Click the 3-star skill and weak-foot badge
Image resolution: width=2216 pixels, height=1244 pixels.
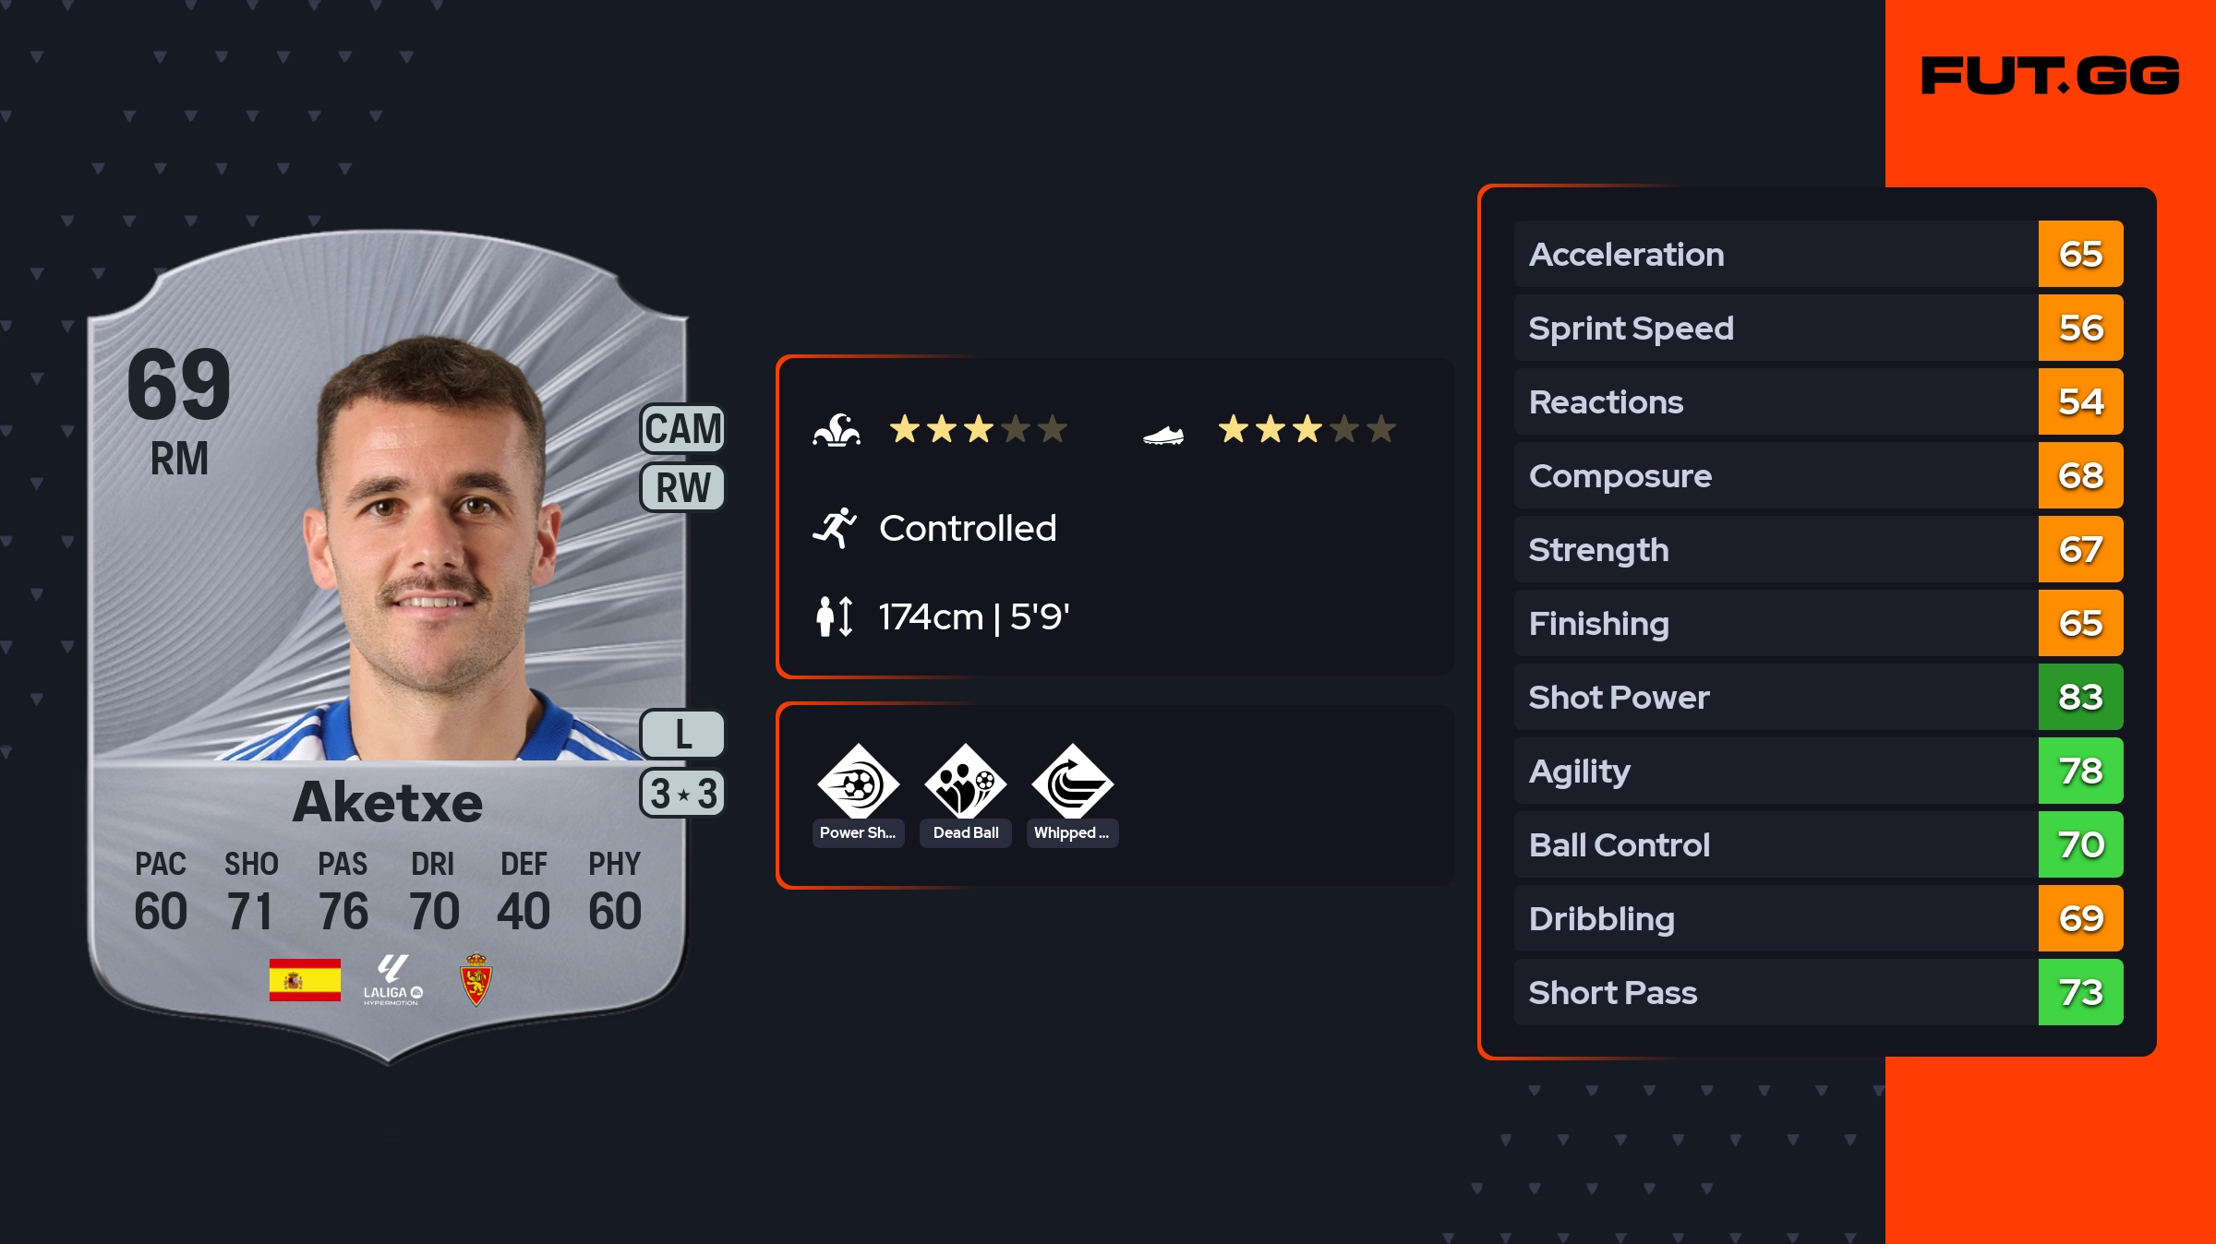point(683,794)
